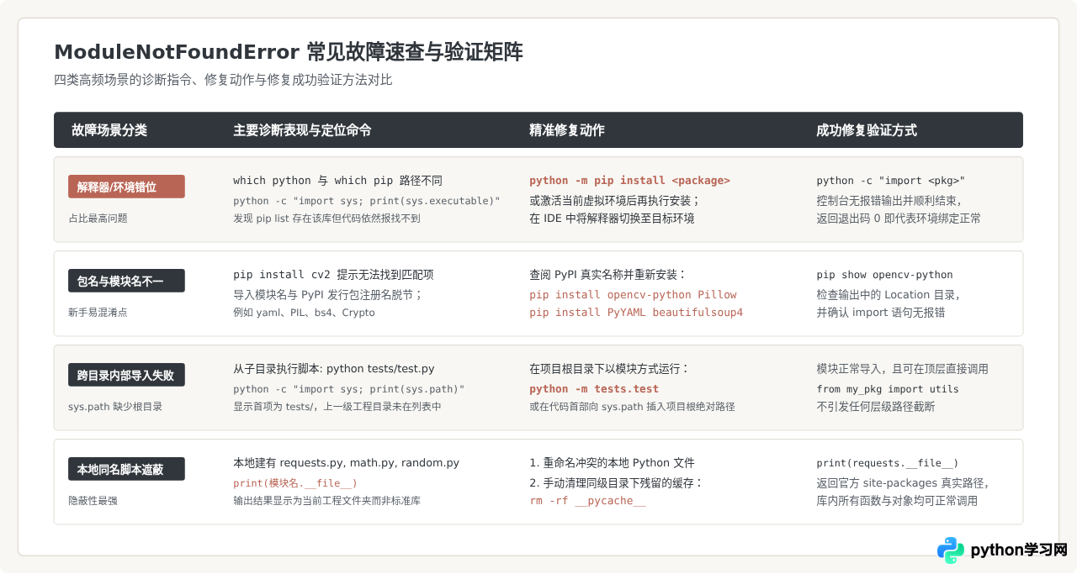Click '显示首项为 tests/,上一级工程目录未在列表中'
Screen dimensions: 1077x574
(337, 407)
